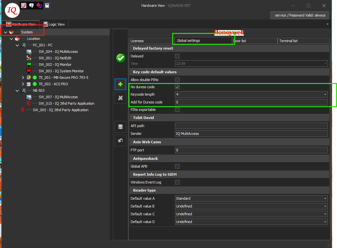Screen dimensions: 337x248
Task: Click the green plus add button
Action: [x=120, y=84]
